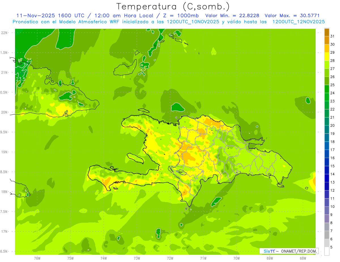Click the legend value label "13"
The image size is (340, 262).
(x=333, y=182)
